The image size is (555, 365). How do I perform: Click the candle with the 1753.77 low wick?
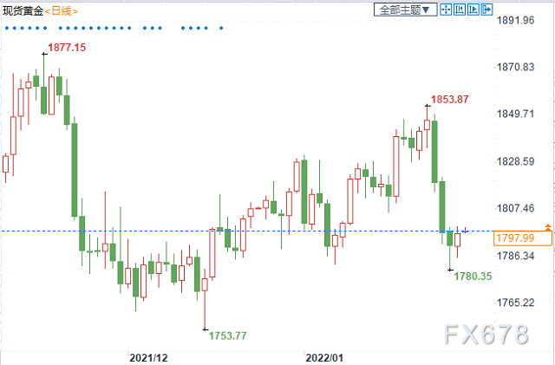click(x=205, y=284)
